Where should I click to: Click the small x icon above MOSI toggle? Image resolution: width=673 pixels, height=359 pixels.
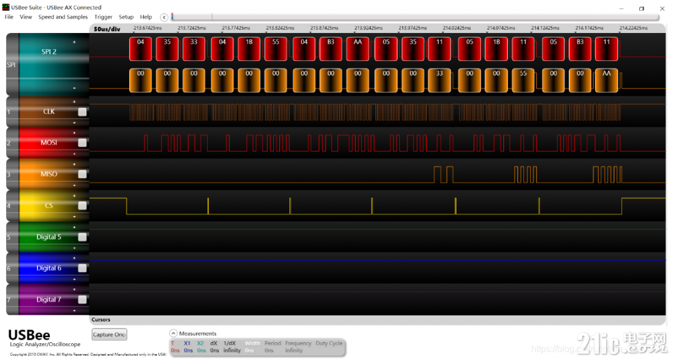point(74,133)
